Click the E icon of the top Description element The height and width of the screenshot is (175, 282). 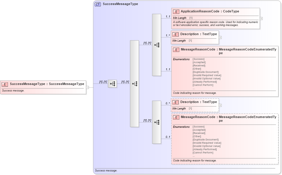point(176,34)
